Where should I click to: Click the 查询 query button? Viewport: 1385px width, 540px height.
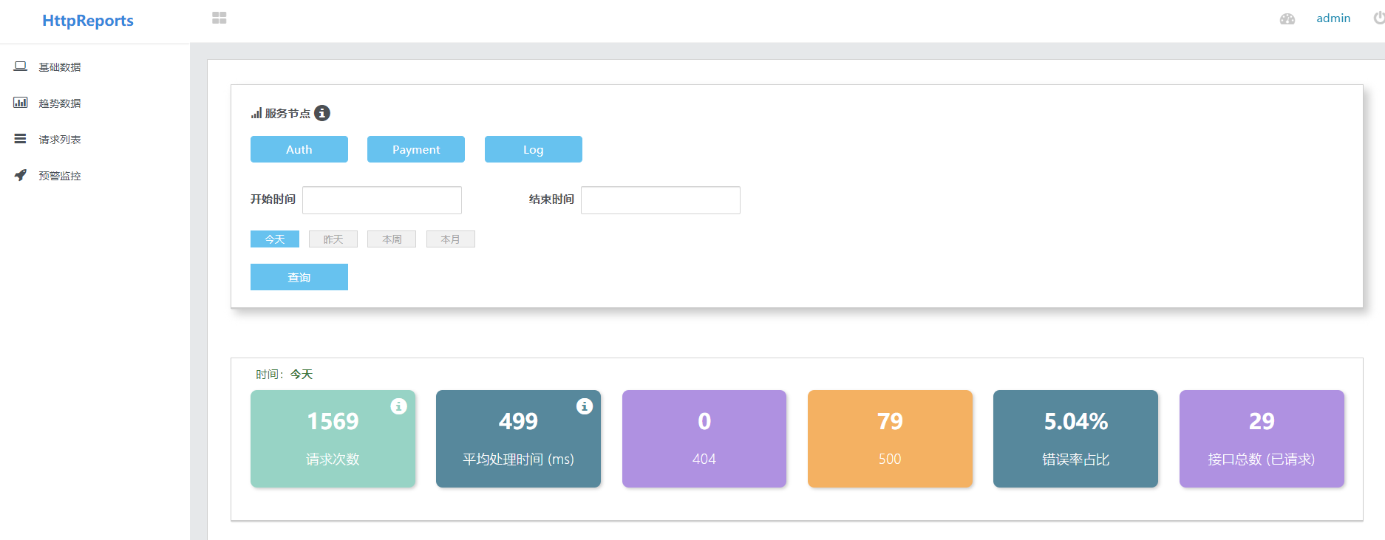tap(299, 277)
